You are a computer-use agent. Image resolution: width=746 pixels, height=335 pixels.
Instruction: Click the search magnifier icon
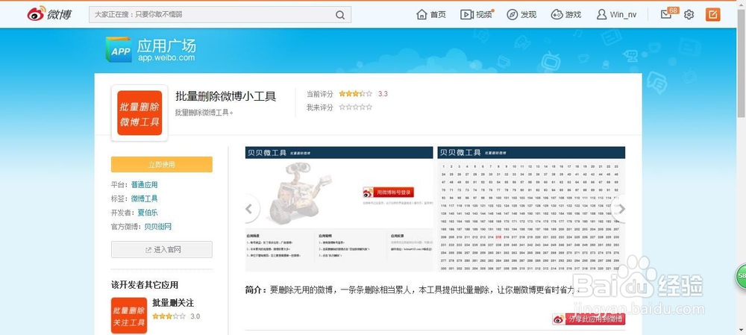click(339, 15)
